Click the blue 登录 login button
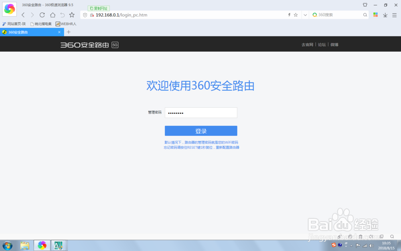This screenshot has height=251, width=401. tap(201, 131)
